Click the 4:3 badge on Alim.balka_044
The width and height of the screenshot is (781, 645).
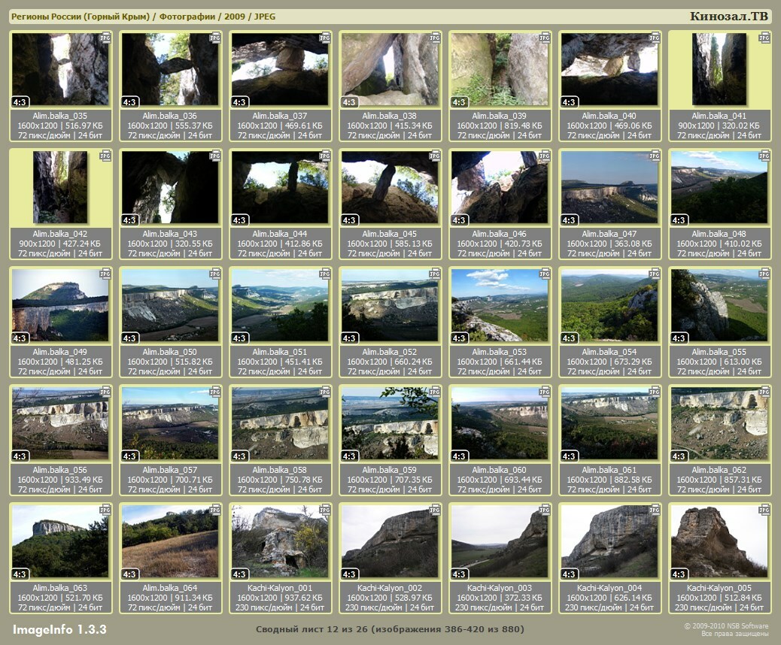(x=240, y=220)
